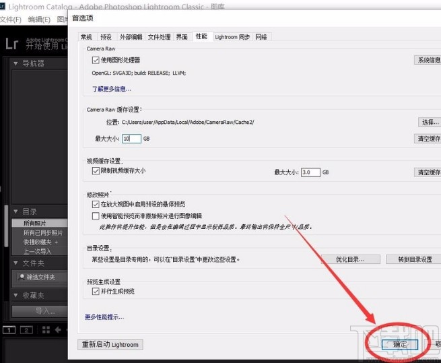Click the secondary display button 2
441x363 pixels.
(x=26, y=330)
